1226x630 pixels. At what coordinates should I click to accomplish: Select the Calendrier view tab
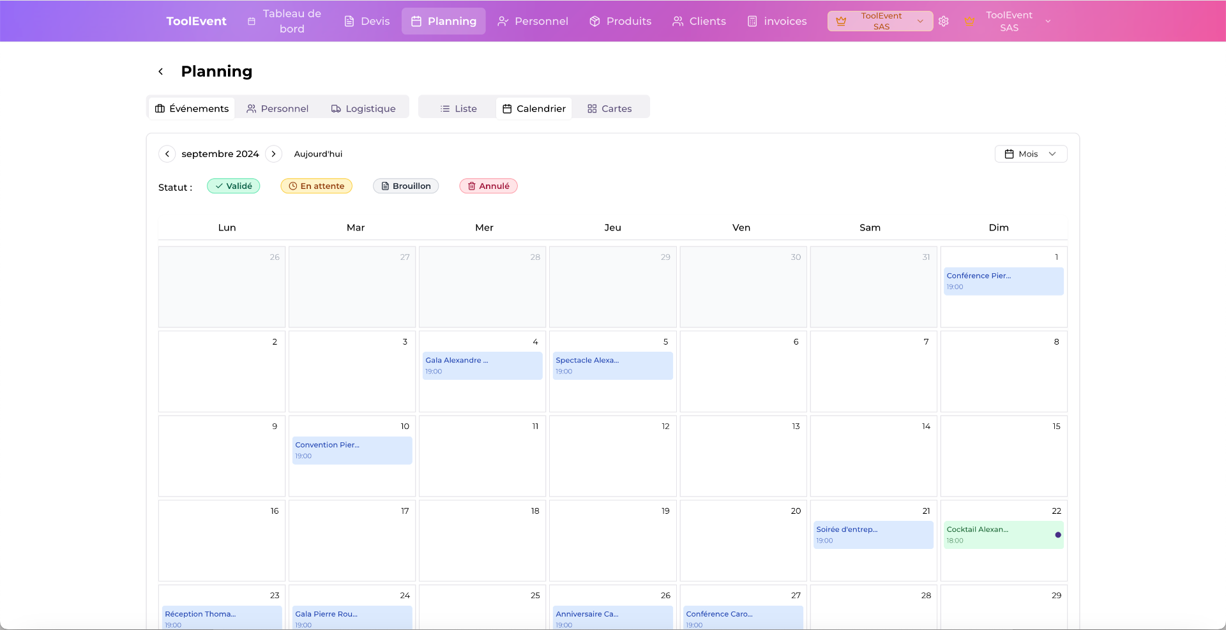[x=534, y=109]
